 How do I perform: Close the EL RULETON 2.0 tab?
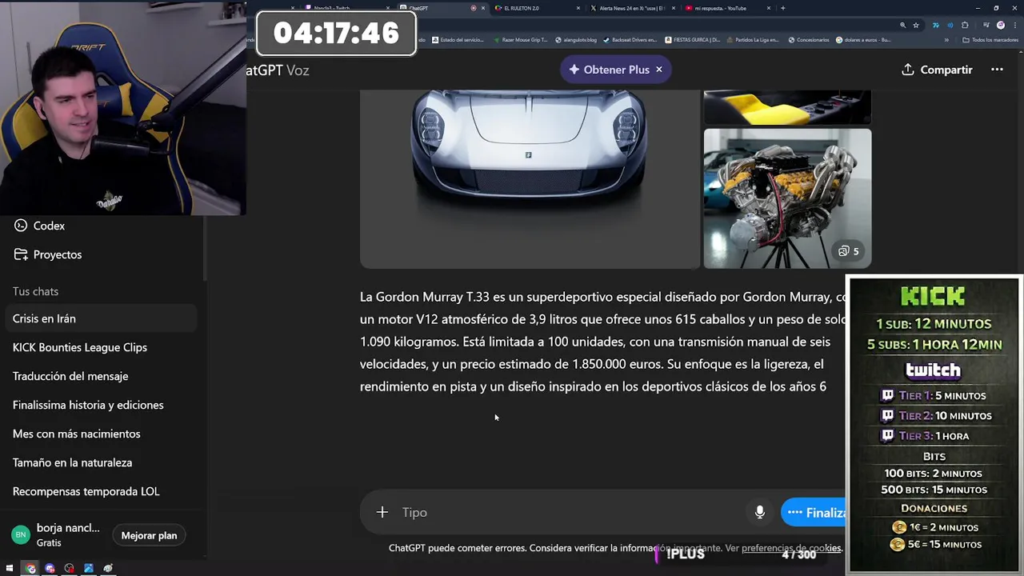[x=578, y=8]
